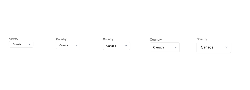
Task: Click the chevron in the second-smallest Country select
Action: (76, 45)
